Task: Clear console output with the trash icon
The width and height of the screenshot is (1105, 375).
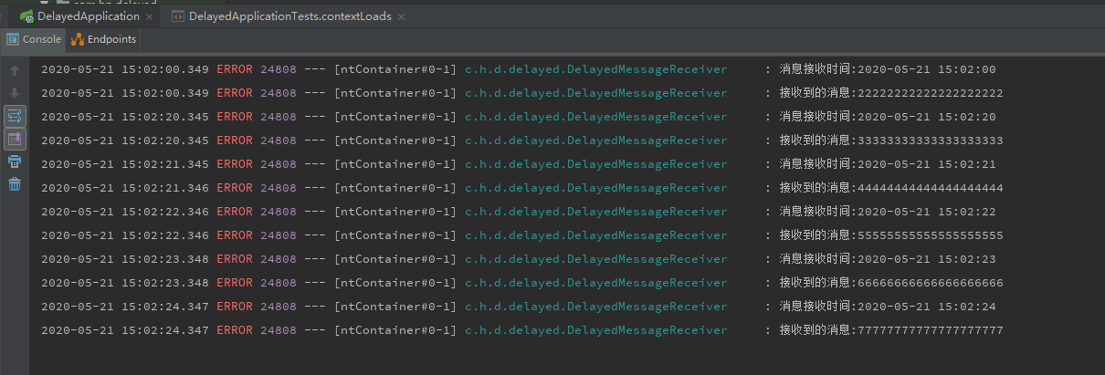Action: [x=15, y=184]
